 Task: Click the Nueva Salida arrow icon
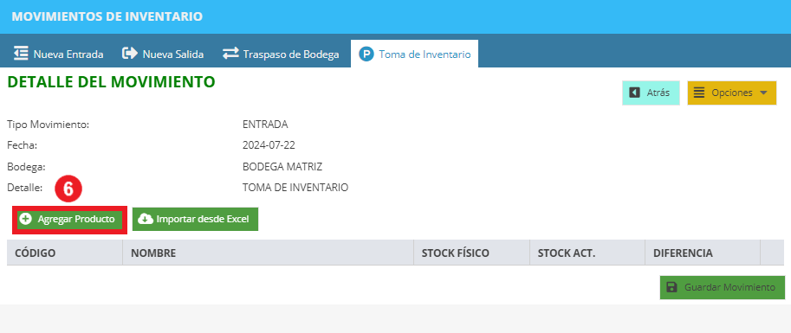130,54
